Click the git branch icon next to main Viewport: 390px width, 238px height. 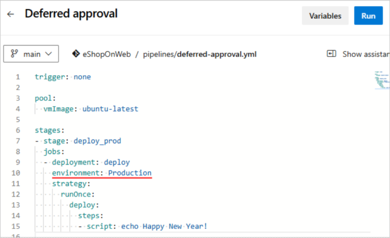[x=14, y=54]
